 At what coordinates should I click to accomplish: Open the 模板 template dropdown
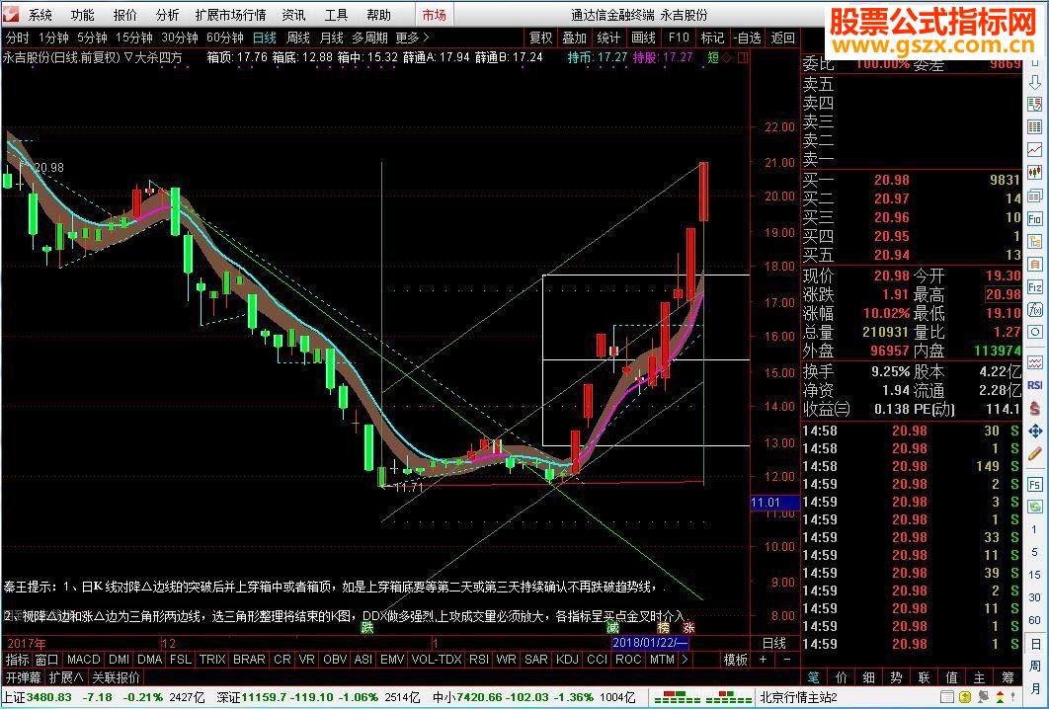coord(735,661)
